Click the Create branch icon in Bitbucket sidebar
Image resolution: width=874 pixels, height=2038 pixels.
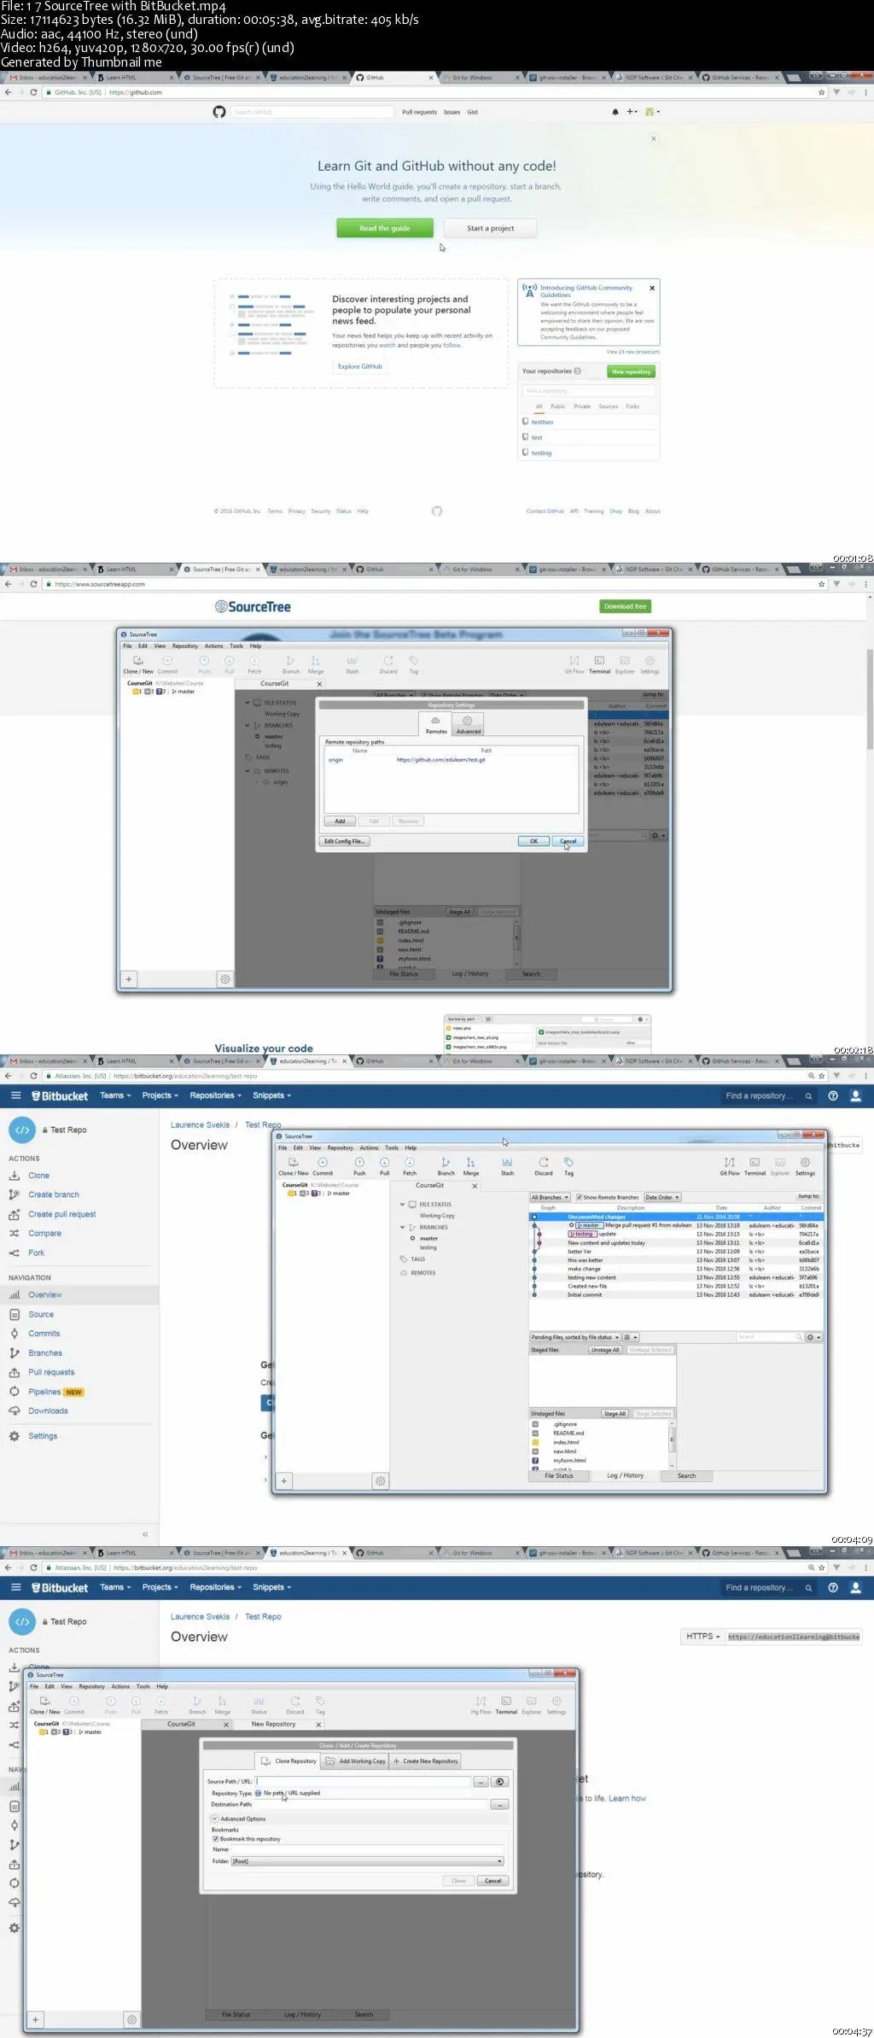click(x=15, y=1194)
